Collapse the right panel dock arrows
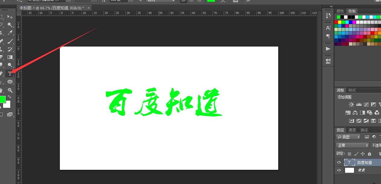The width and height of the screenshot is (381, 184). point(331,6)
